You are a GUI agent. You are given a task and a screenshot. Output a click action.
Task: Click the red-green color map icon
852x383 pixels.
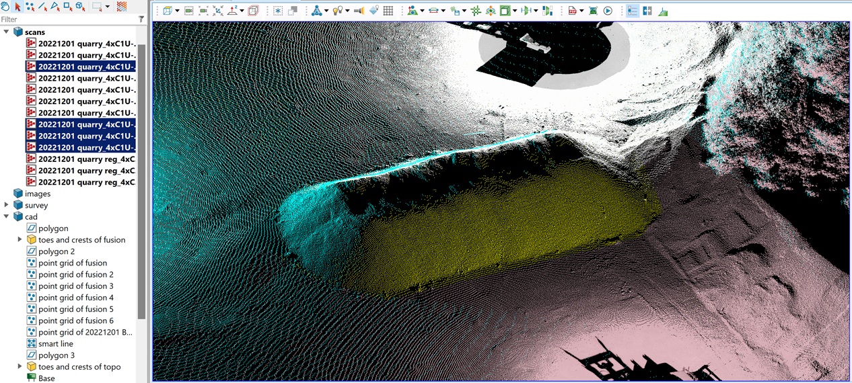click(122, 7)
